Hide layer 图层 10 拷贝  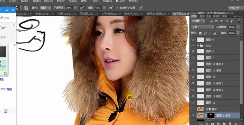click(x=193, y=70)
